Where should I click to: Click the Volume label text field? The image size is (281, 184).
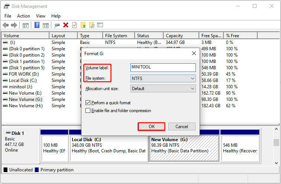[163, 67]
